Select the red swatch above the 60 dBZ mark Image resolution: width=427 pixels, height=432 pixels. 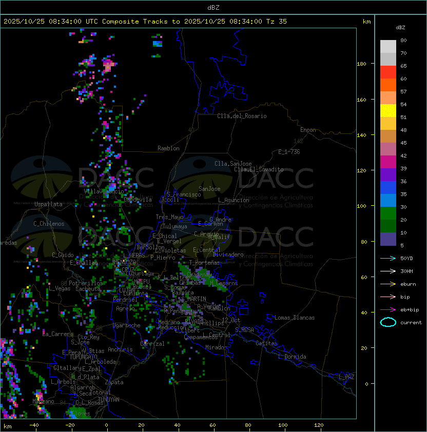point(388,72)
